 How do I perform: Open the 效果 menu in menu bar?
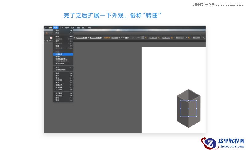(73, 28)
